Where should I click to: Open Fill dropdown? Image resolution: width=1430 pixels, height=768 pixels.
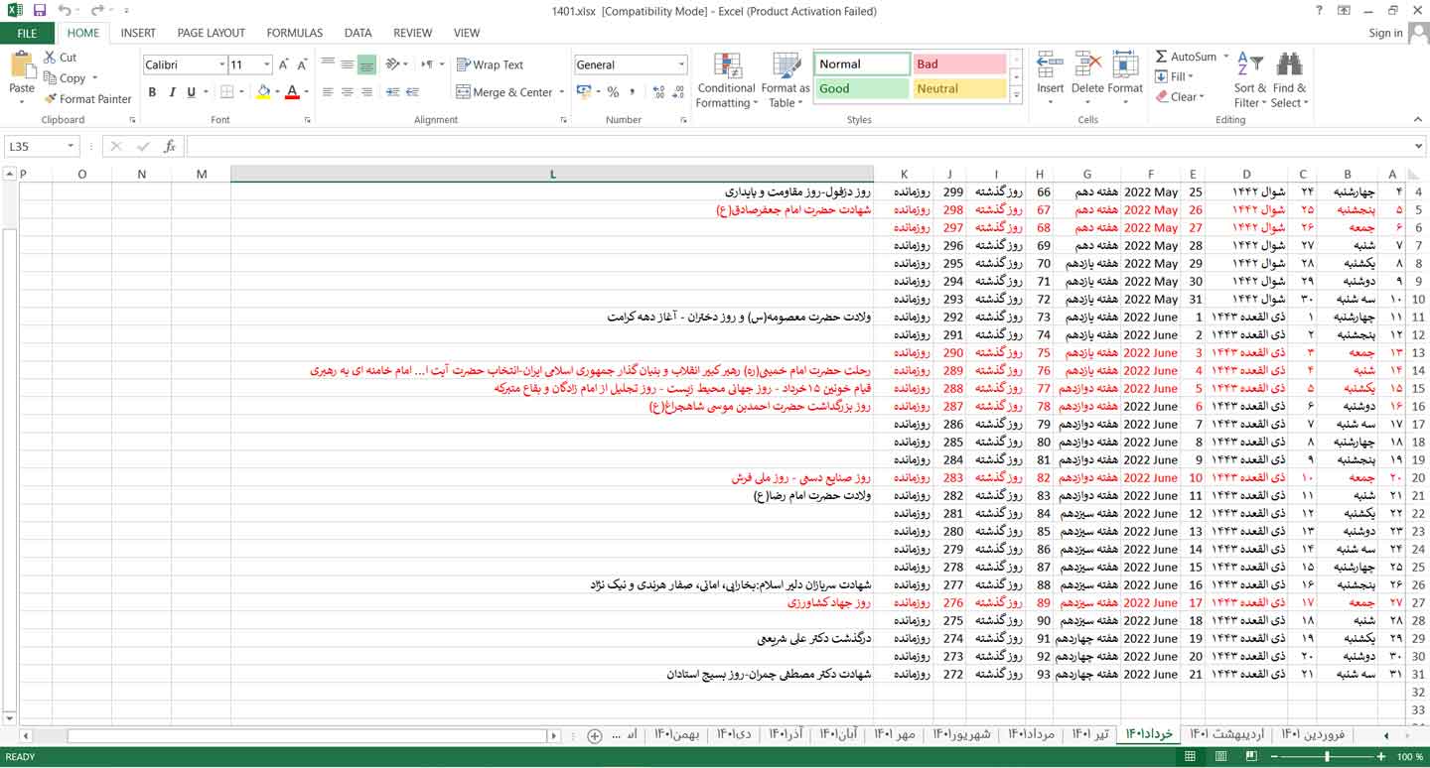1173,76
